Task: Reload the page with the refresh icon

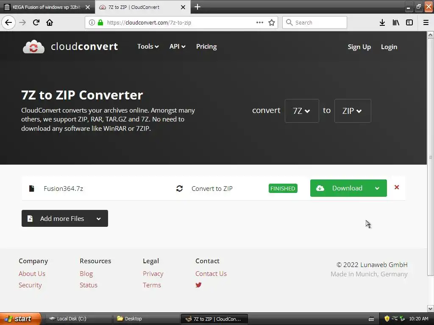Action: pyautogui.click(x=36, y=22)
